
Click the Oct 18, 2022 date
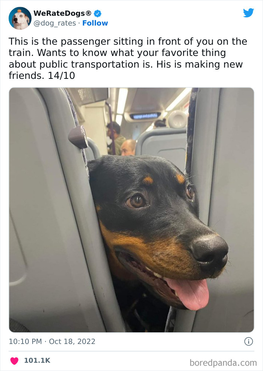72,341
